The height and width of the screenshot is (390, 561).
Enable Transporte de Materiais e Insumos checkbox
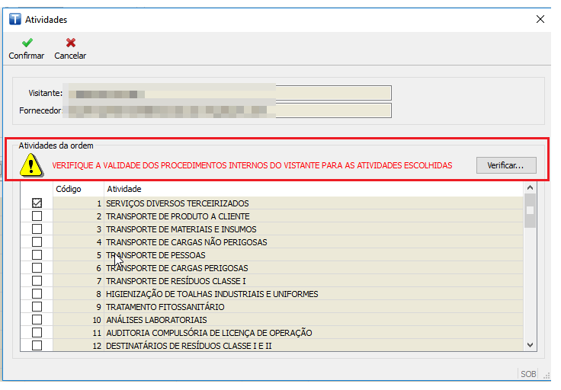pos(37,229)
